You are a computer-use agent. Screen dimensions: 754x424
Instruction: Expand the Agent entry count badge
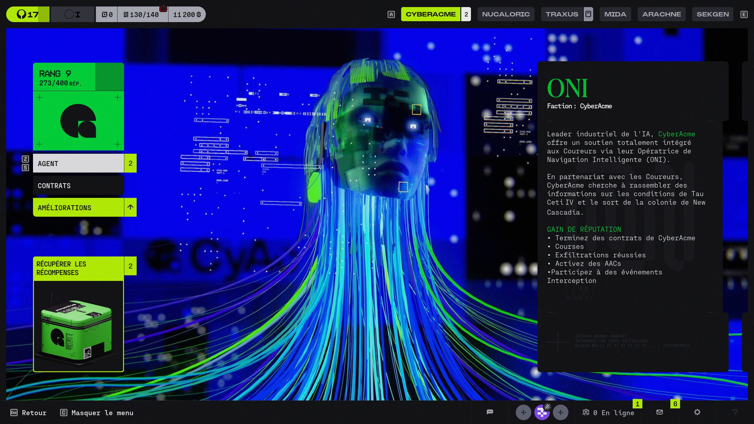click(130, 163)
